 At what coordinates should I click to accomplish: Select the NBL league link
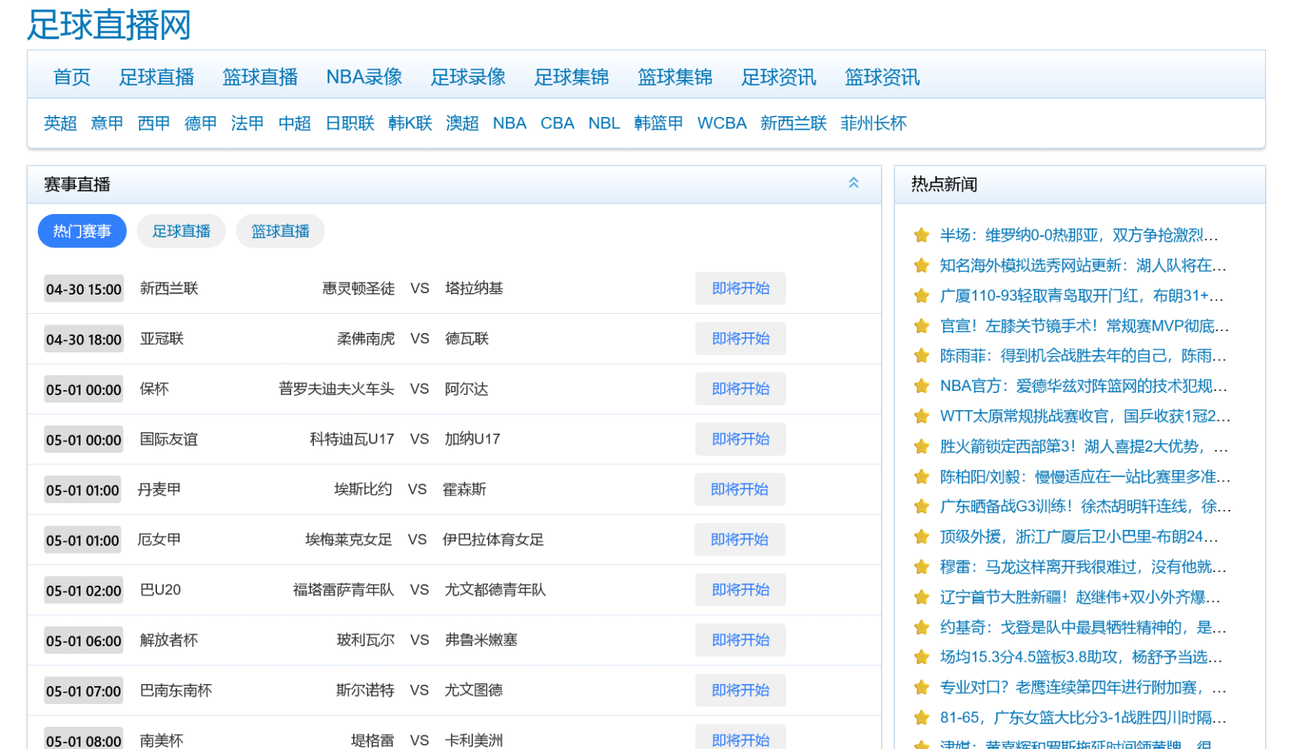coord(604,123)
